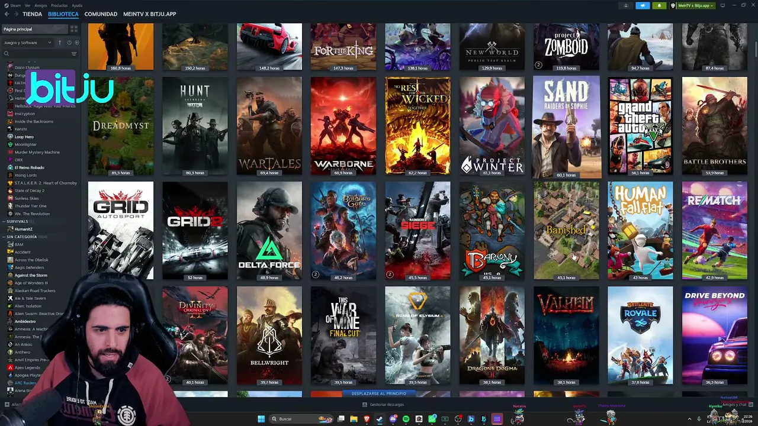Open the GRID 2 game cover
The height and width of the screenshot is (426, 758).
click(195, 231)
